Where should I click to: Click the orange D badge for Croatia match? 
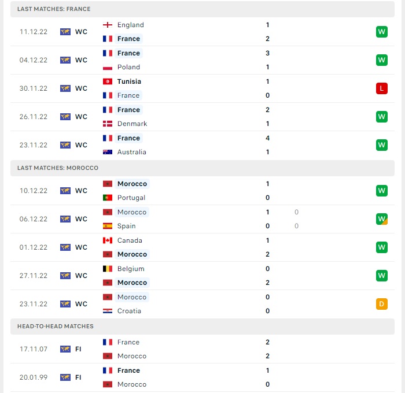382,304
